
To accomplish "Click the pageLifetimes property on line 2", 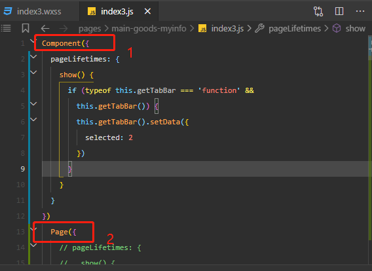I will pos(79,59).
